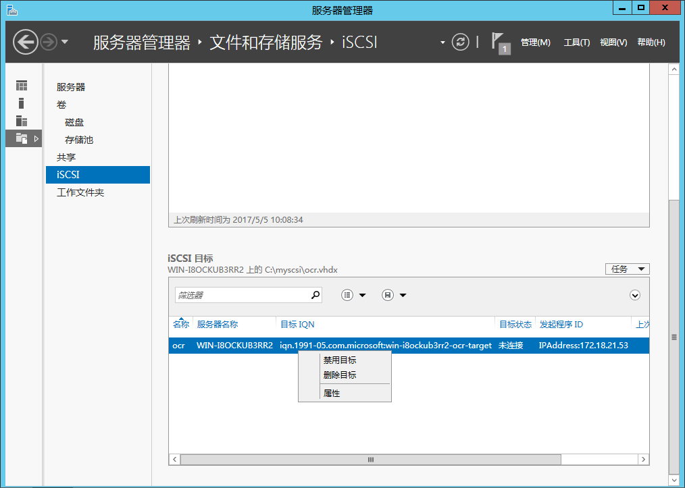Click the forward navigation arrow

click(x=49, y=42)
